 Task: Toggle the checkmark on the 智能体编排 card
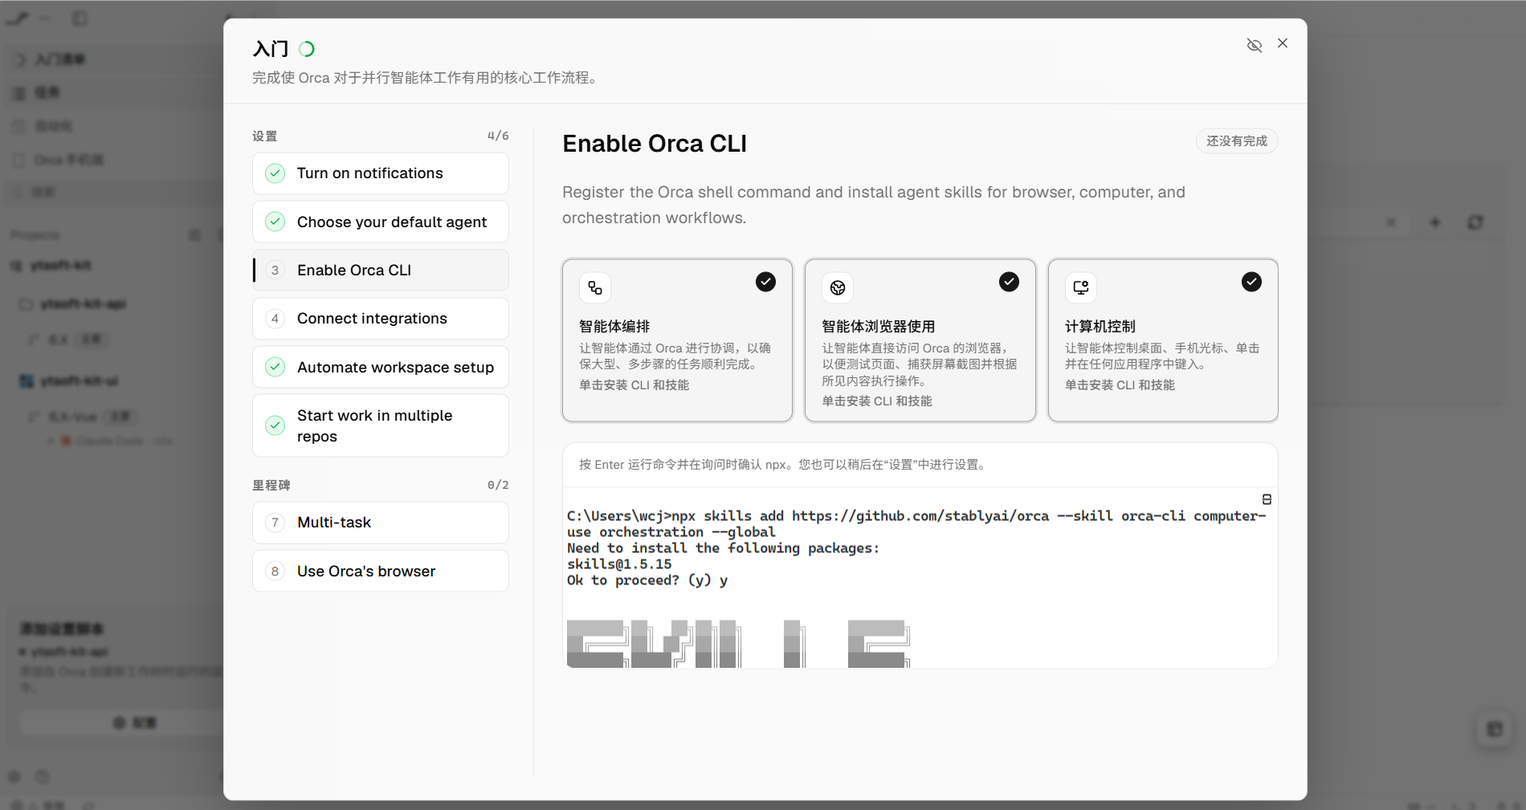click(765, 282)
